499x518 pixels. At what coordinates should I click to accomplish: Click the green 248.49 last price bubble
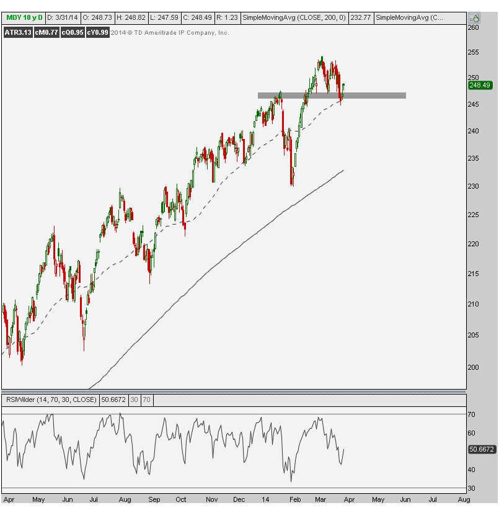coord(480,85)
